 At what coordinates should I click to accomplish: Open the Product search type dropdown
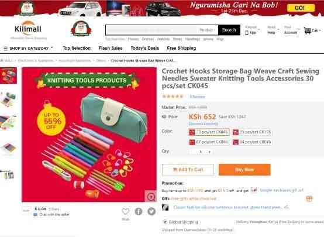208,30
